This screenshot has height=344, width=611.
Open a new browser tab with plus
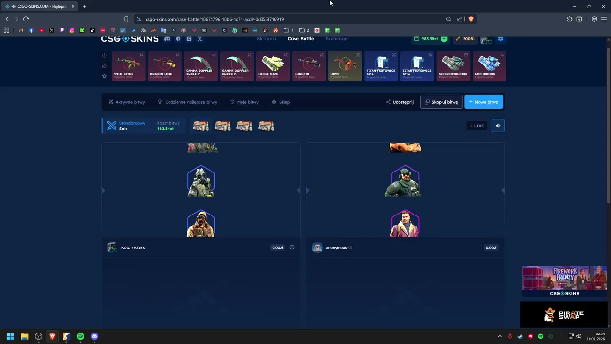84,6
